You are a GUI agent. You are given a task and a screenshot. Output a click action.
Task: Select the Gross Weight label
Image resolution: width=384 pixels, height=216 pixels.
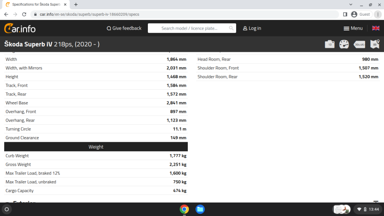(x=18, y=164)
